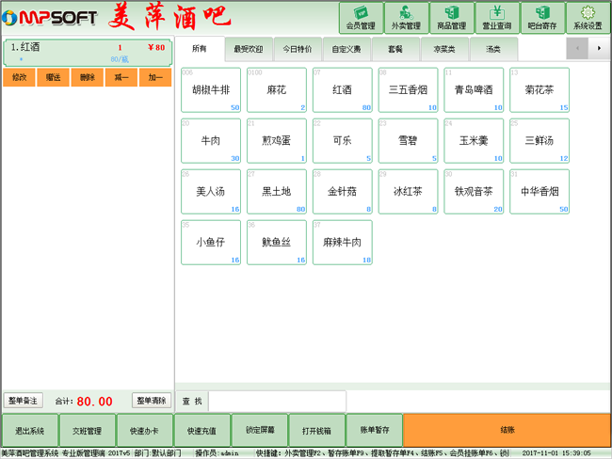
Task: Select the 套餐 category tab
Action: [x=395, y=48]
